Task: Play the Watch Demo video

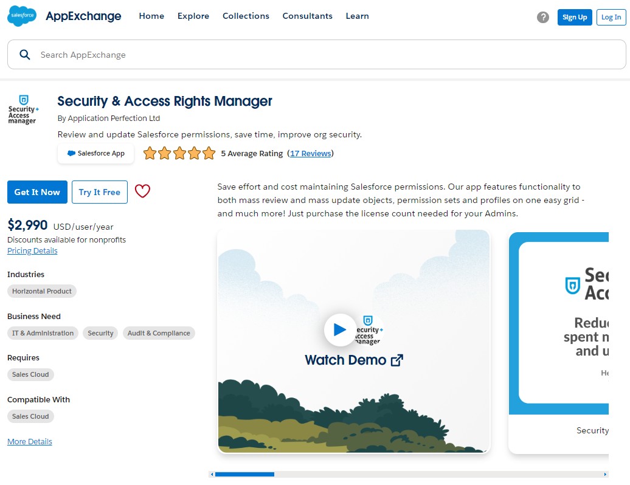Action: tap(341, 329)
